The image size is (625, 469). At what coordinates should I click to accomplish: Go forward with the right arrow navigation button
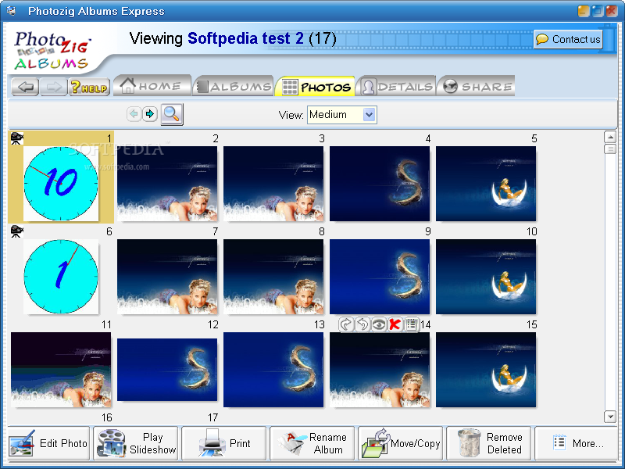54,87
